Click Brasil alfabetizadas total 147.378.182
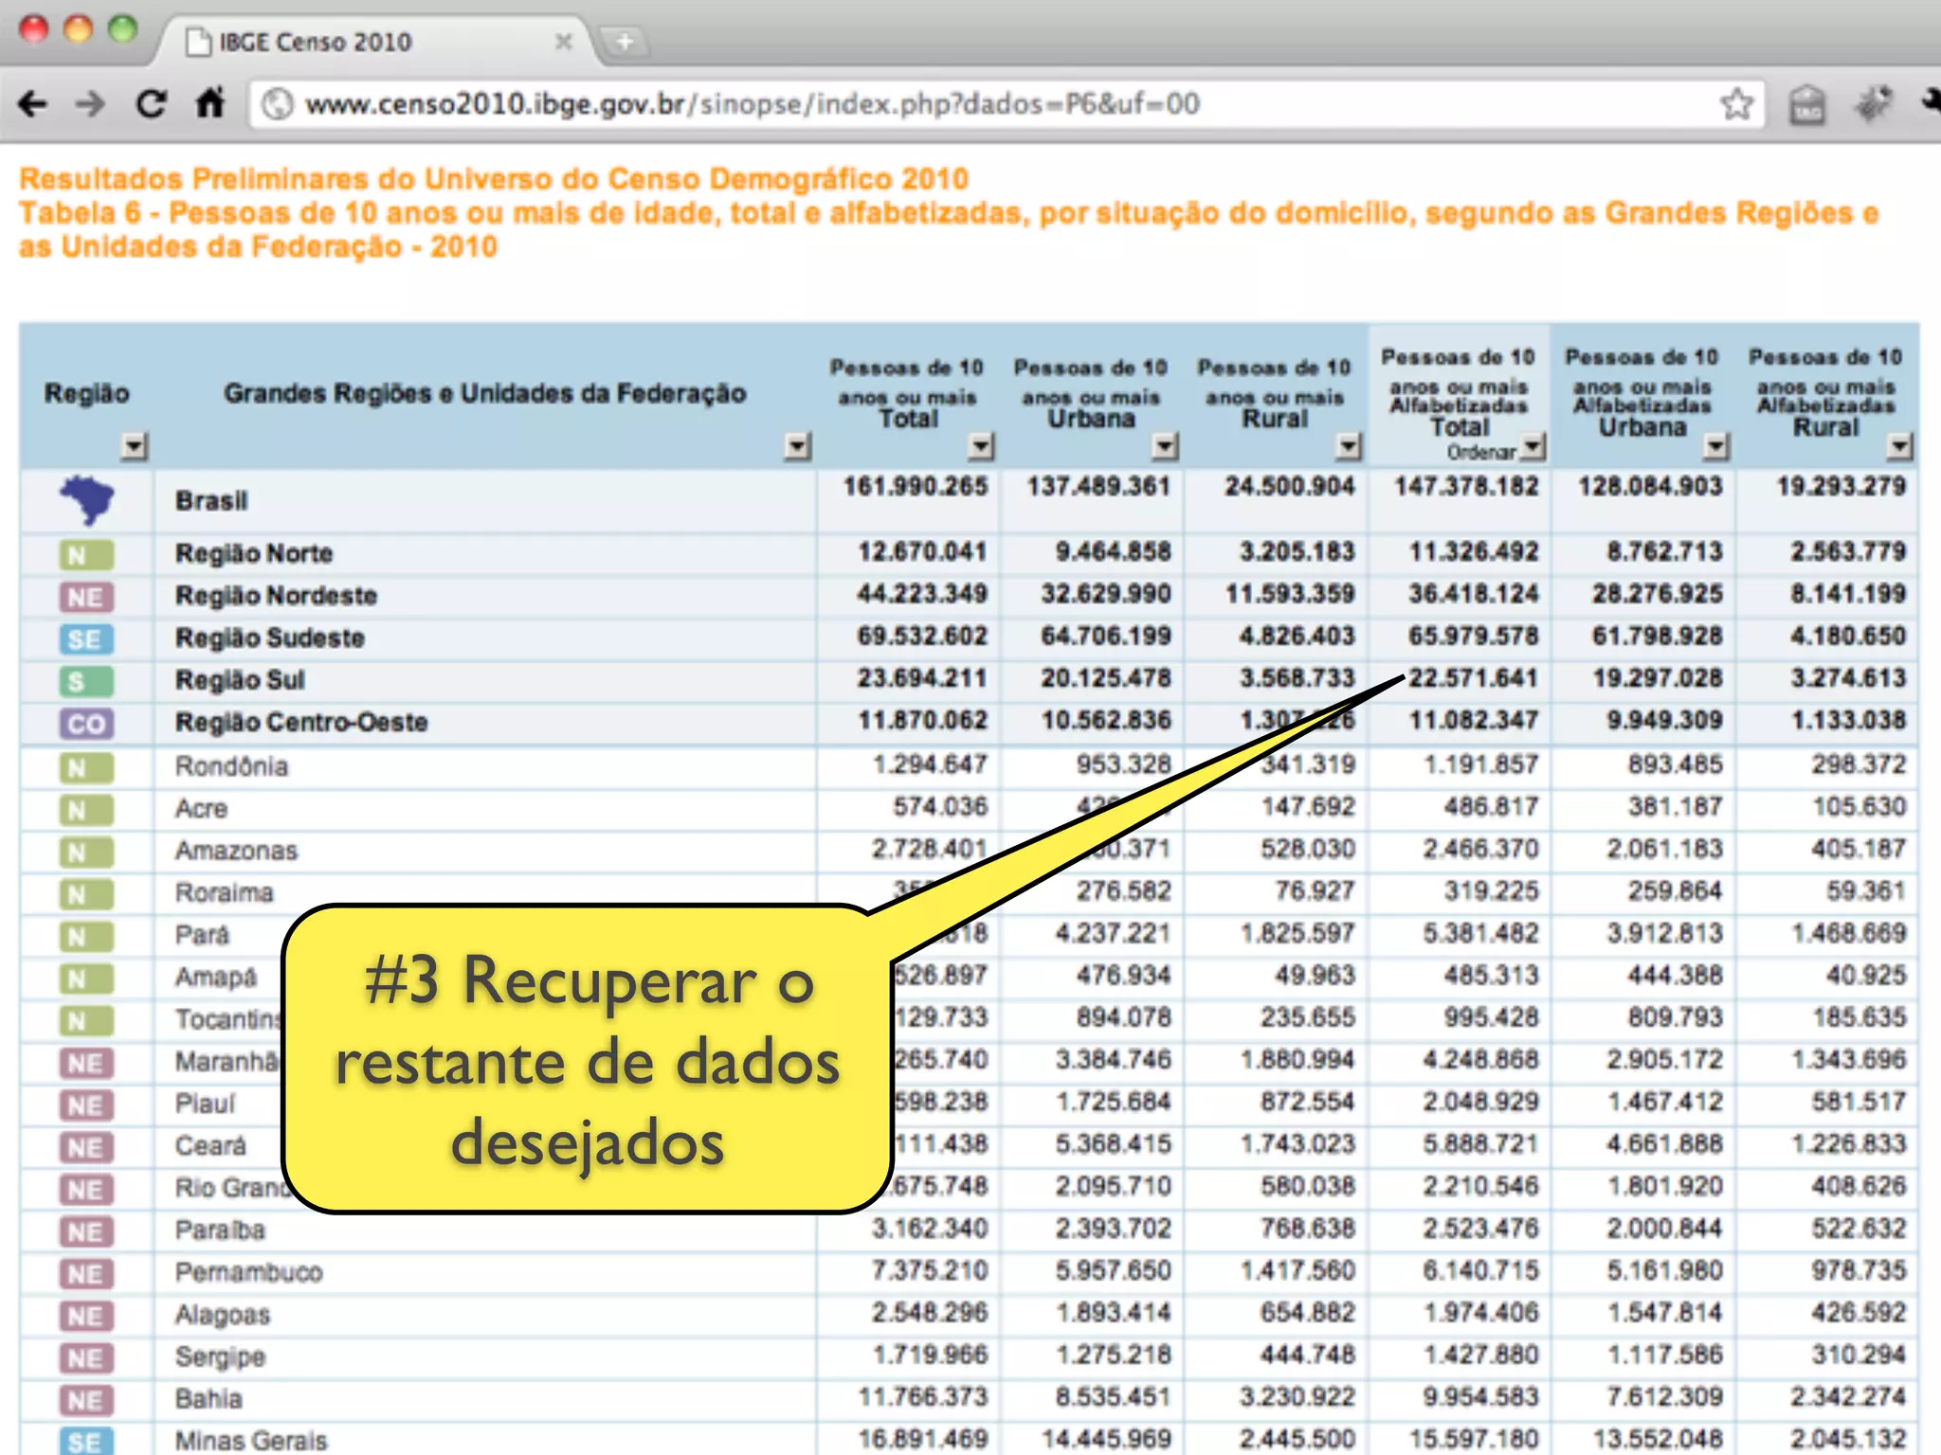The width and height of the screenshot is (1941, 1455). 1466,487
